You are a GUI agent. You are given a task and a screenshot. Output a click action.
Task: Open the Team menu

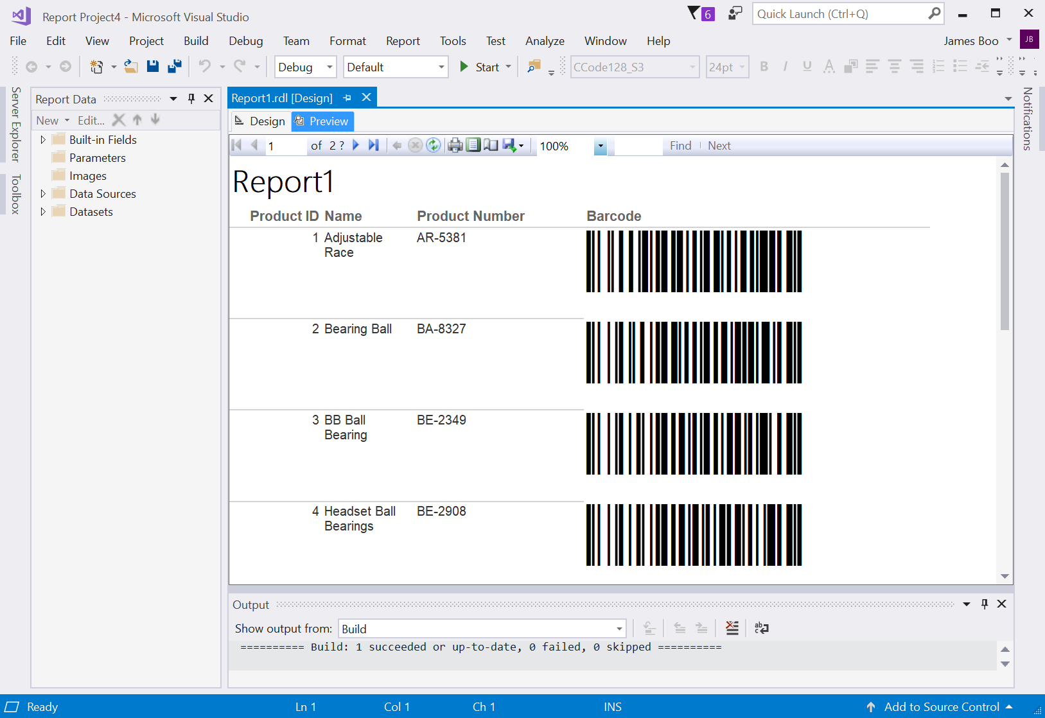[x=296, y=41]
